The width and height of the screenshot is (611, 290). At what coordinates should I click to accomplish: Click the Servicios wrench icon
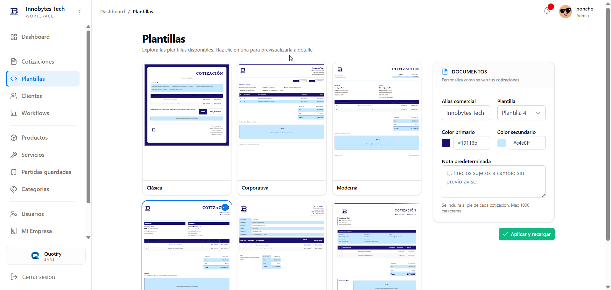14,155
